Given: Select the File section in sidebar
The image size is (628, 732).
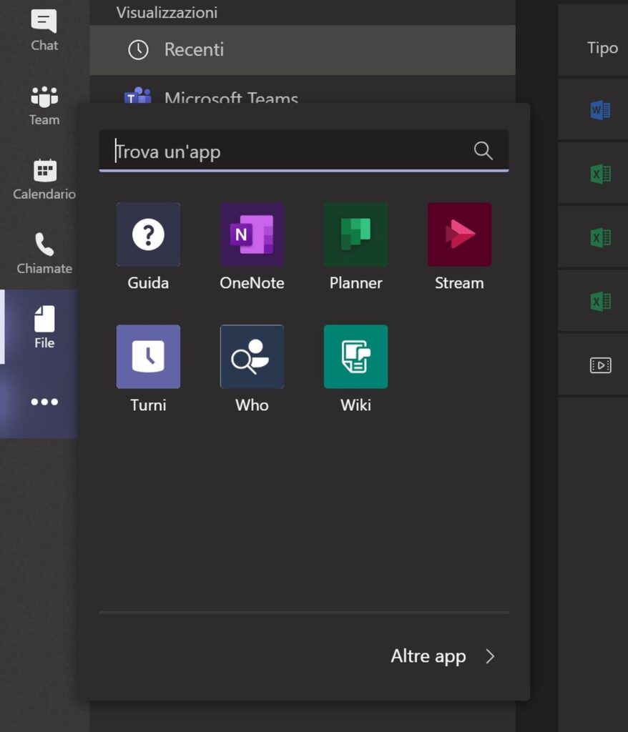Looking at the screenshot, I should click(44, 327).
